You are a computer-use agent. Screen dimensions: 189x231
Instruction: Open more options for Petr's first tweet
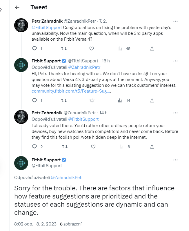click(x=175, y=21)
